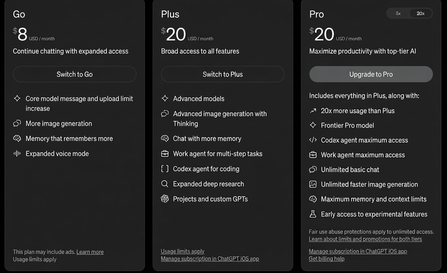Click the sparkle icon beside Advanced models
Image resolution: width=447 pixels, height=273 pixels.
(165, 98)
